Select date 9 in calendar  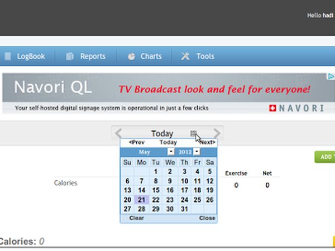point(170,181)
